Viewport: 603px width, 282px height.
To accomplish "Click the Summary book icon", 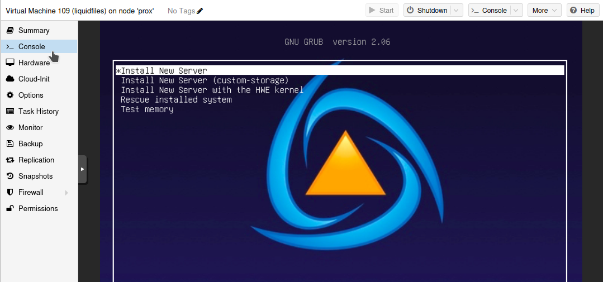I will tap(11, 30).
